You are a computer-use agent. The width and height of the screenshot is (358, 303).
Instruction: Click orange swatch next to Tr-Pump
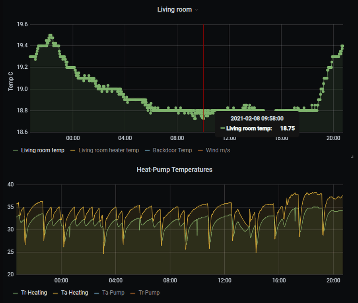click(132, 293)
